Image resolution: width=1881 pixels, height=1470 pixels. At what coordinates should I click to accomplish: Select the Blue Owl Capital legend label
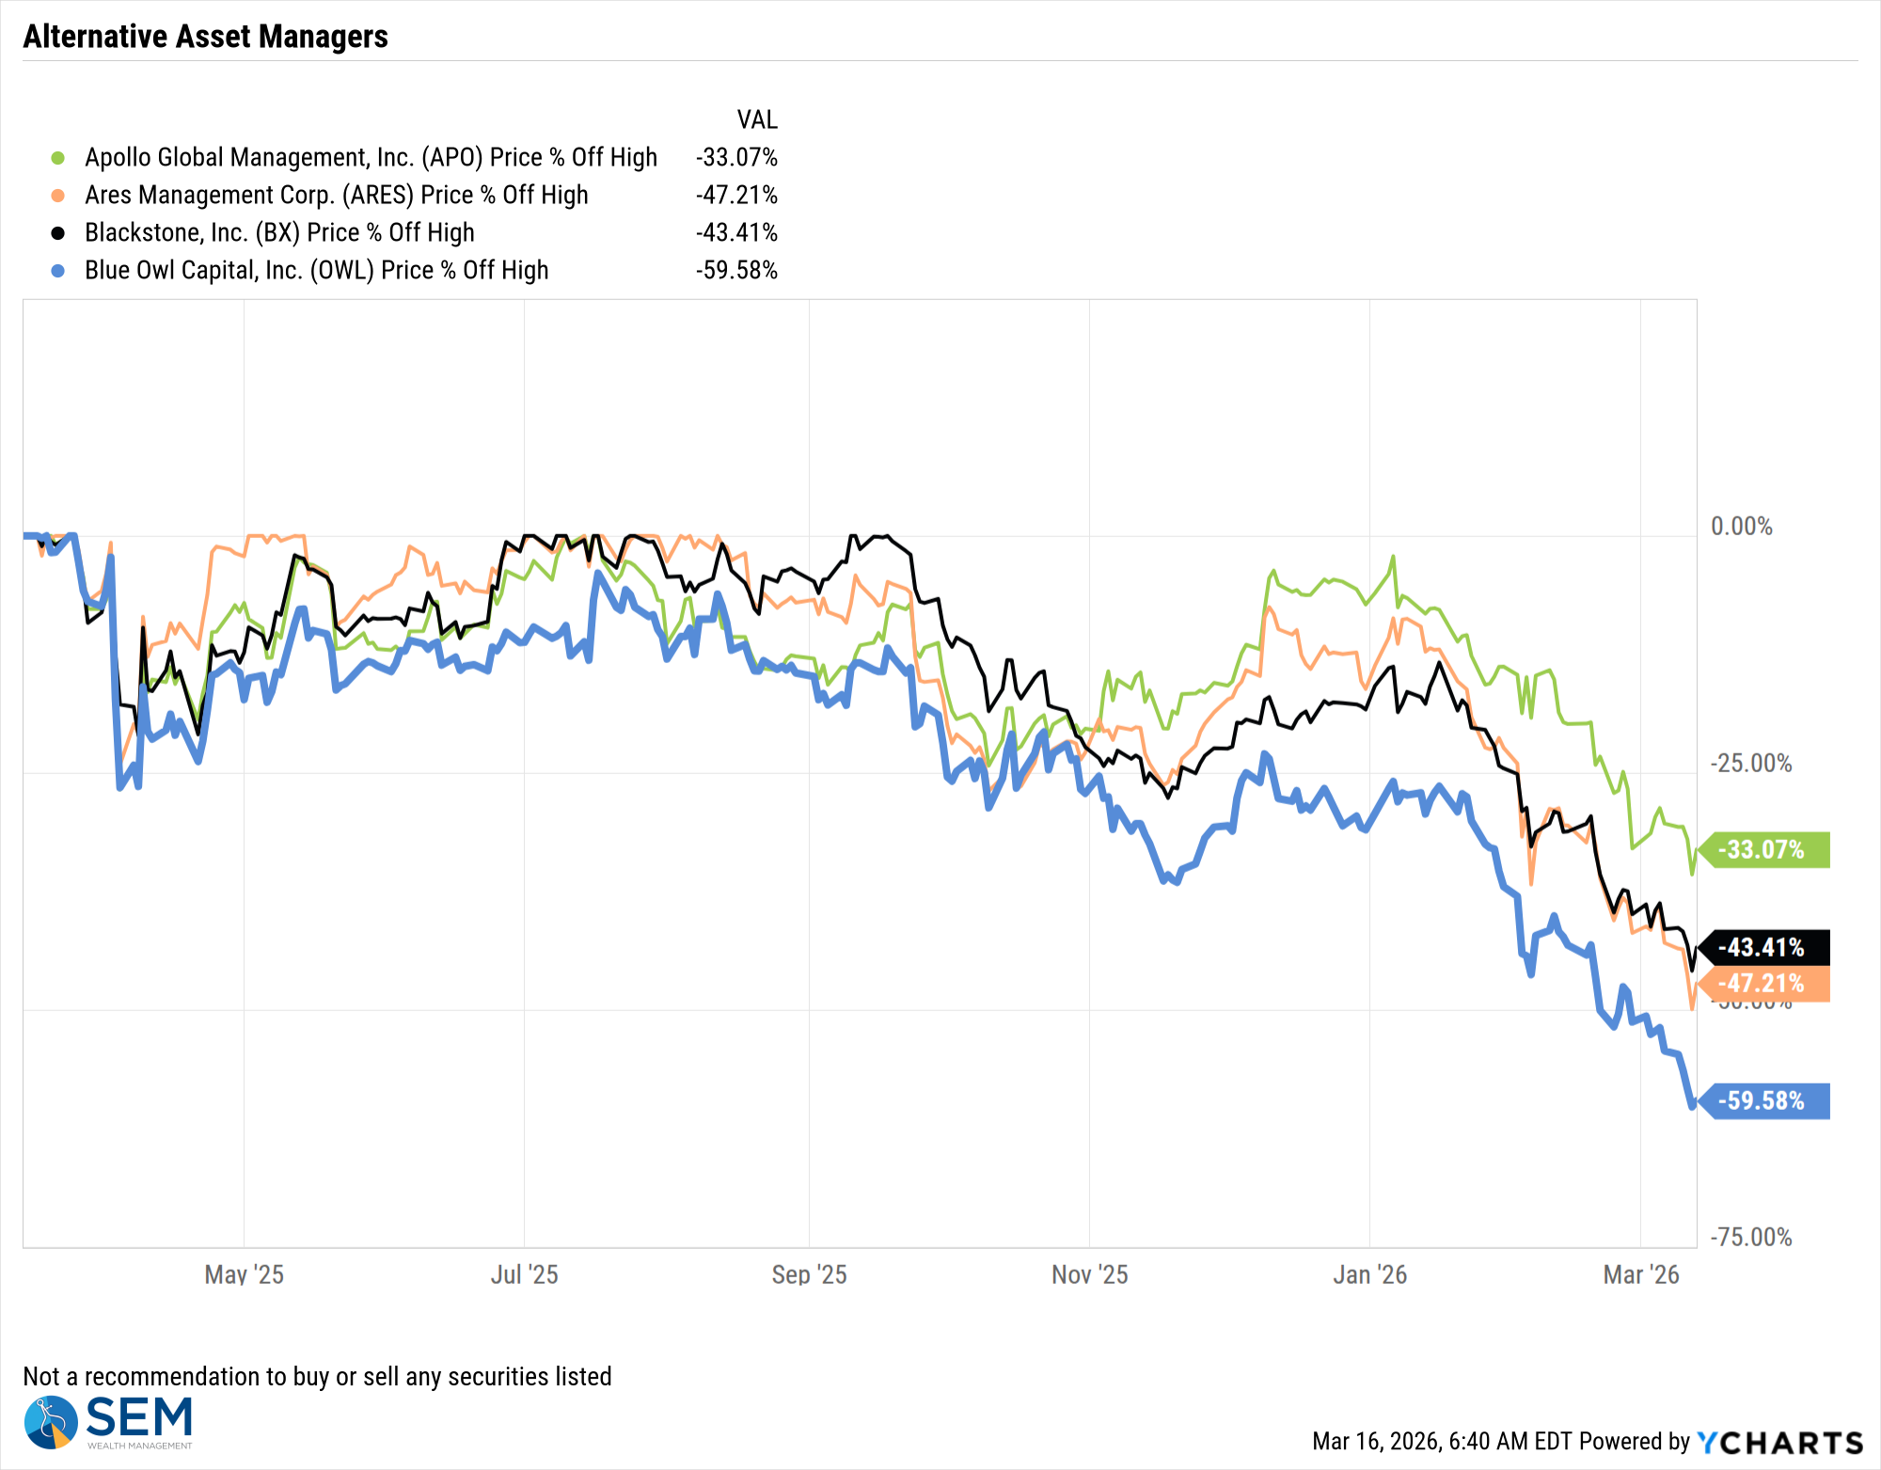pos(316,271)
